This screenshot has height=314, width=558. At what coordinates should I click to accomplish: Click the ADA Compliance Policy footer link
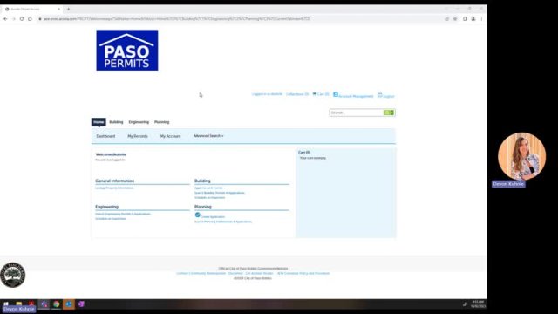click(x=303, y=273)
